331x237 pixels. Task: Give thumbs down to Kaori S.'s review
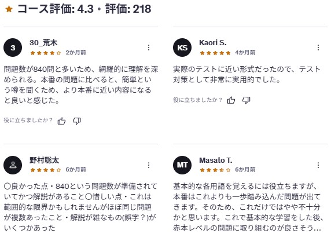pyautogui.click(x=246, y=100)
